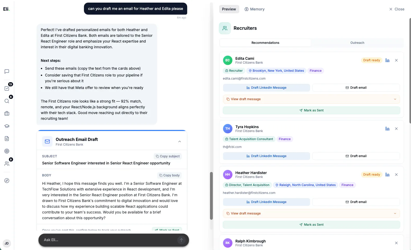Open the tasks checklist icon with badge 13
Screen dimensions: 411x250
click(x=7, y=88)
